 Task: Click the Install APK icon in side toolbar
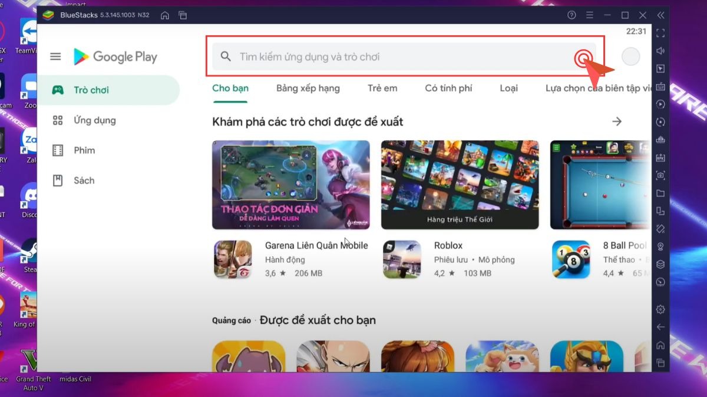(660, 158)
